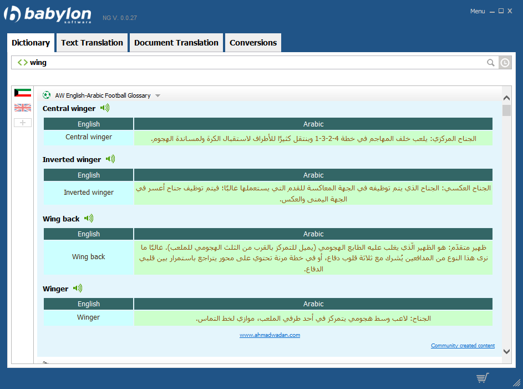Viewport: 523px width, 389px height.
Task: Open the Document Translation tab
Action: (176, 43)
